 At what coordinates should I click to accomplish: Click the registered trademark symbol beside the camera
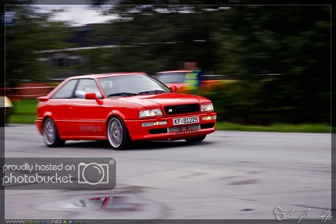(x=112, y=163)
